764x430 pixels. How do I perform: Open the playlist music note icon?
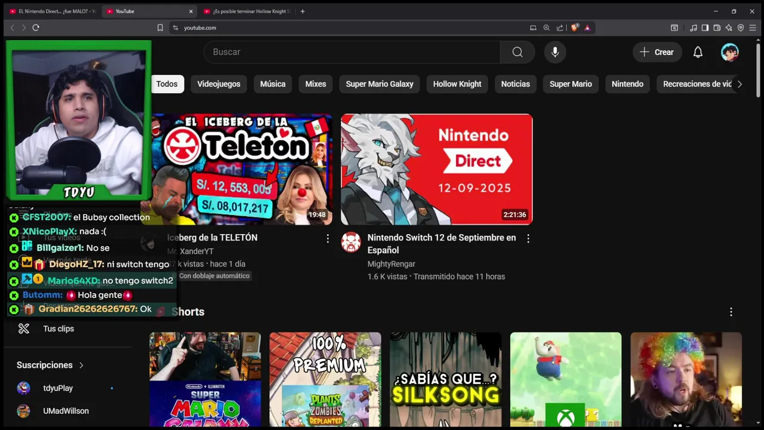click(x=693, y=27)
